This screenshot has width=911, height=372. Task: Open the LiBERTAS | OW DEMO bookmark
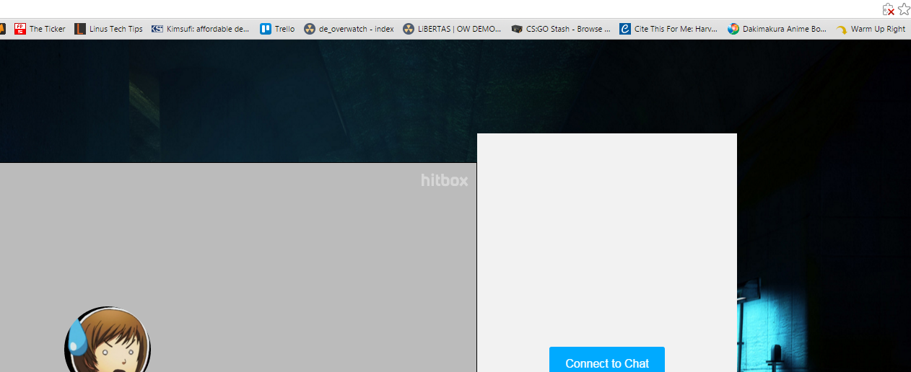click(x=452, y=29)
